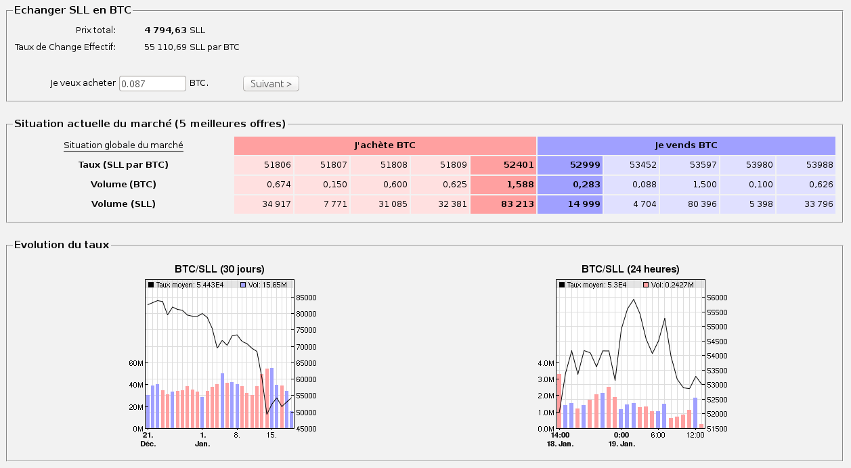
Task: Click the black Taux moyen legend square in 24-hour chart
Action: point(562,285)
